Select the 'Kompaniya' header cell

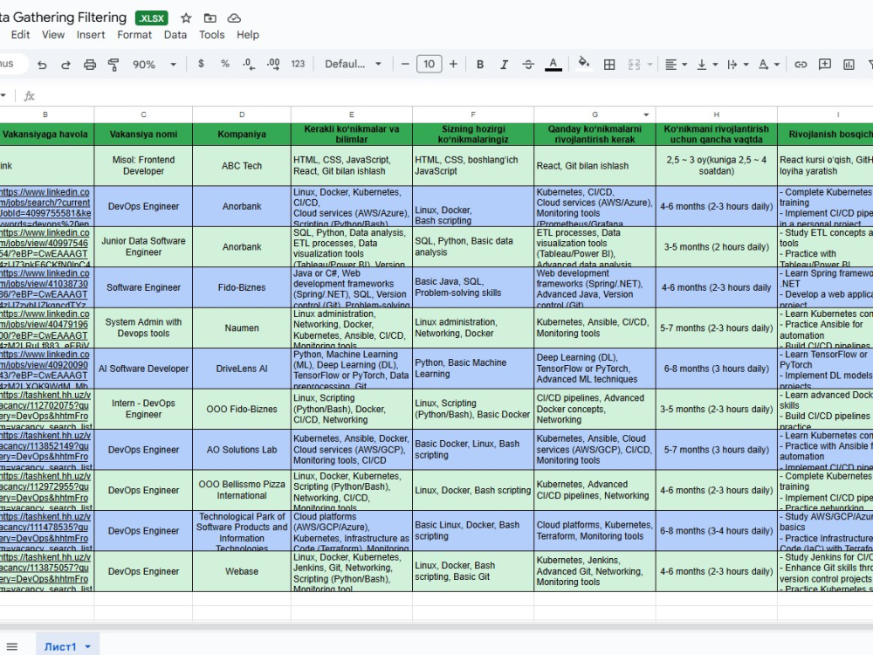coord(242,134)
